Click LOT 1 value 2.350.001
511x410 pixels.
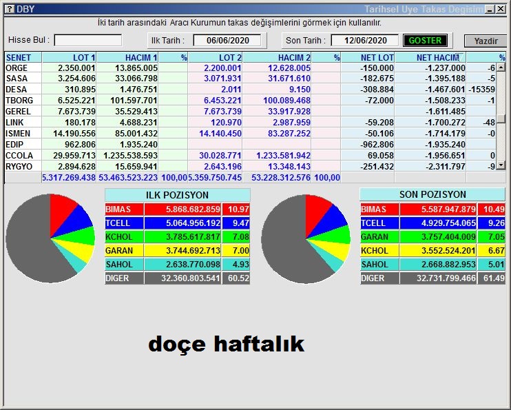pos(76,68)
